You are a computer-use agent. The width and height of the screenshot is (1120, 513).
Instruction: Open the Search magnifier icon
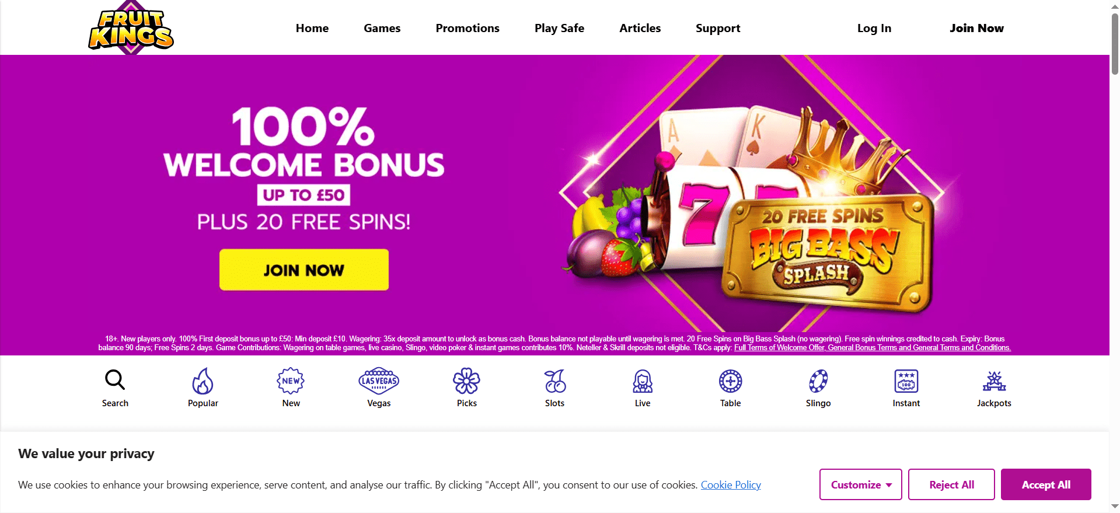(115, 380)
